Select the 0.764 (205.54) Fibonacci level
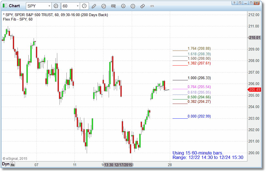The height and width of the screenshot is (172, 266). click(x=199, y=87)
